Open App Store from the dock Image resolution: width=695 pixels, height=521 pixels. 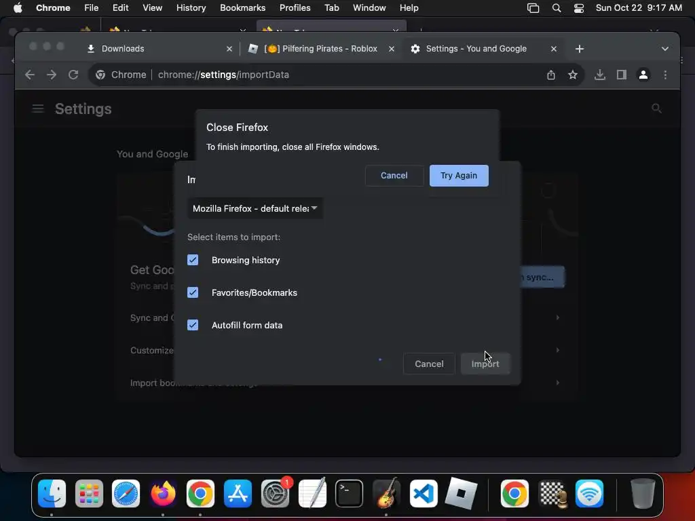pyautogui.click(x=238, y=493)
